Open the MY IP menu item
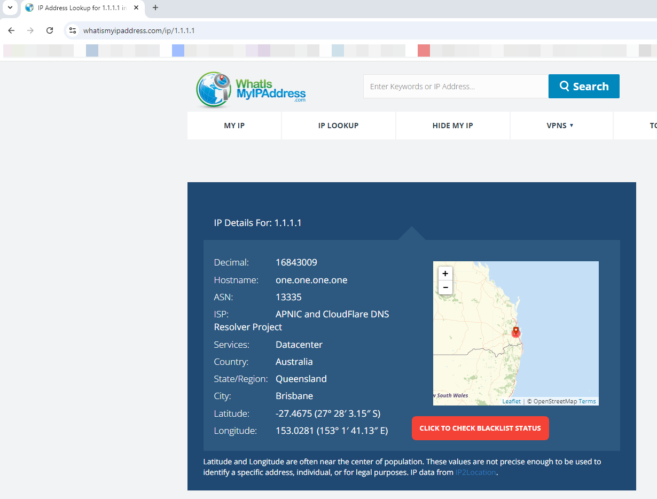This screenshot has width=657, height=499. 234,126
